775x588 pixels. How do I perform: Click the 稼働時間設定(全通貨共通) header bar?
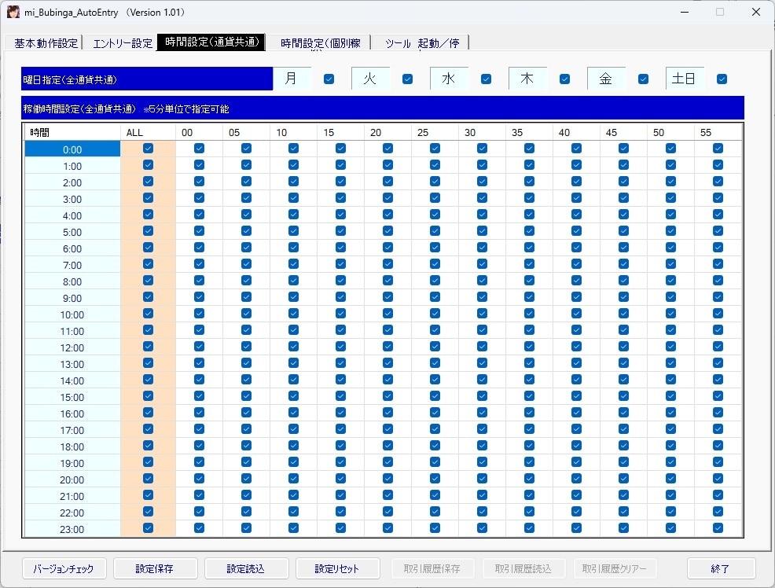[383, 108]
